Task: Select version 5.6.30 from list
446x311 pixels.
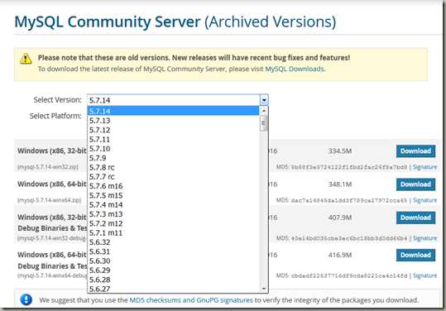Action: (x=173, y=261)
